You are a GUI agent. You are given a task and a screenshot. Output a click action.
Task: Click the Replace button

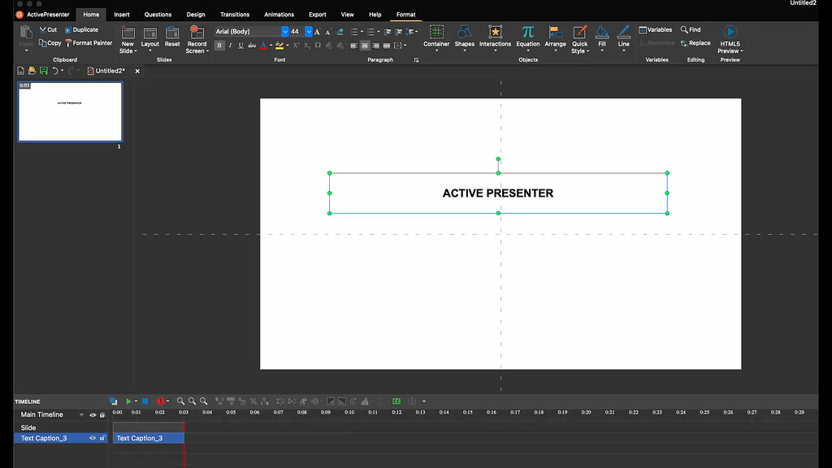coord(695,43)
